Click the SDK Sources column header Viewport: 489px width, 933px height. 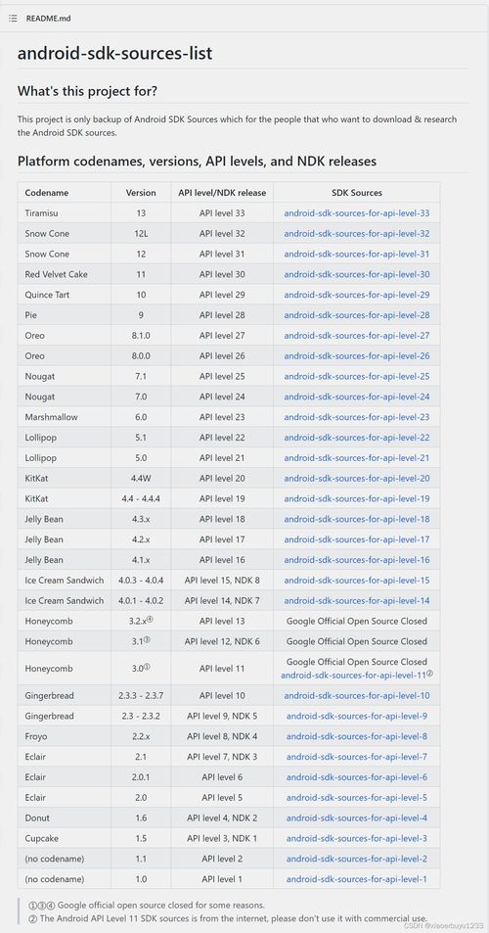coord(357,193)
